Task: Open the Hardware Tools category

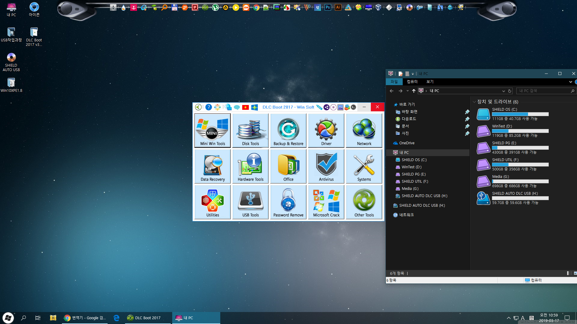Action: (250, 166)
